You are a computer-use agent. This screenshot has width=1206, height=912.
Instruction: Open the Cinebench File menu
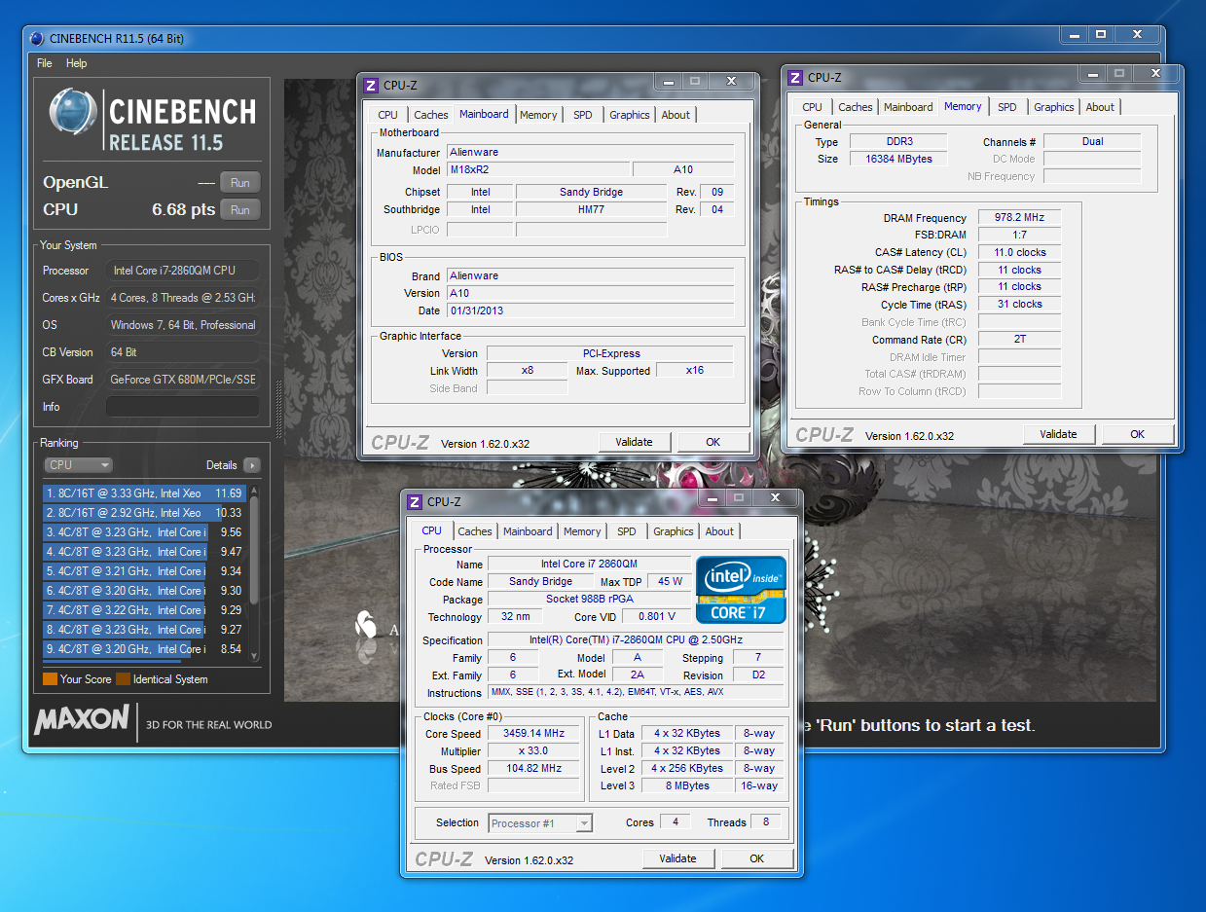coord(45,63)
